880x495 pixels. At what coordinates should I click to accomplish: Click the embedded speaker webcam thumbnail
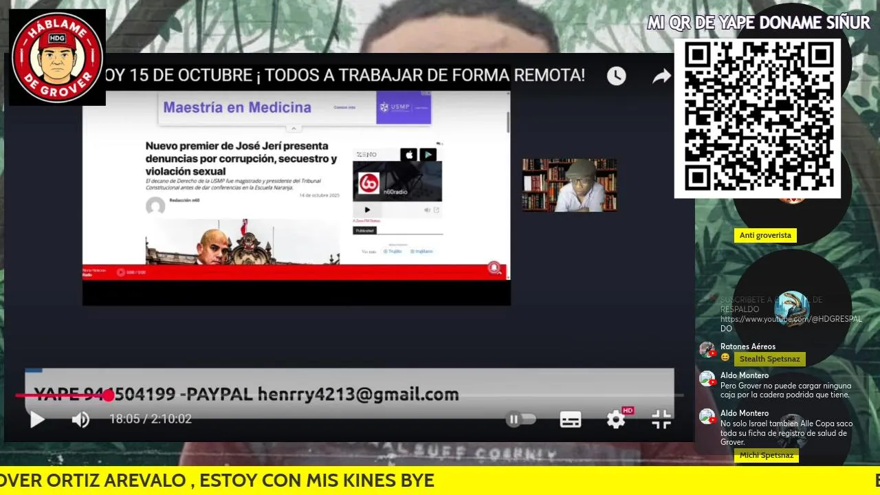569,185
